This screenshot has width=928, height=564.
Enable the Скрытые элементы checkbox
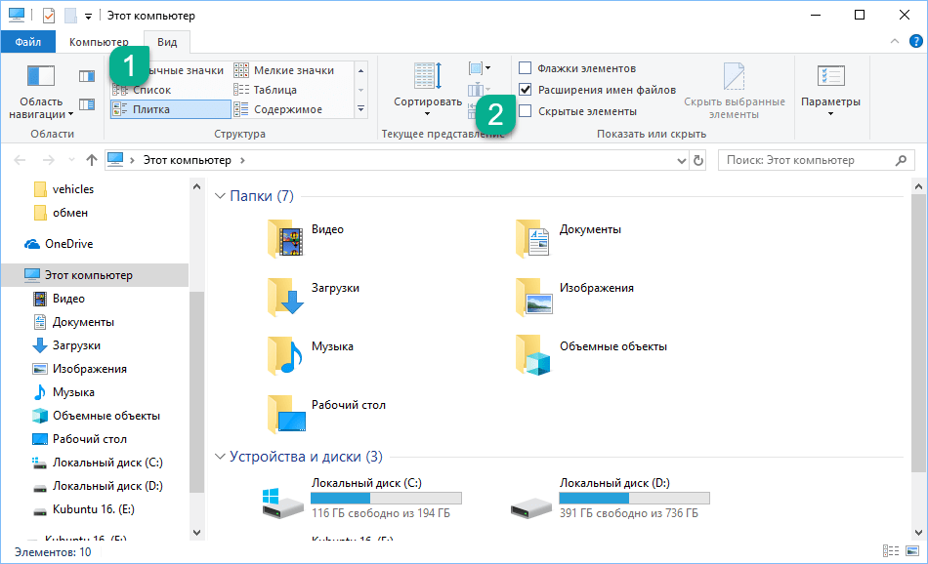[526, 111]
